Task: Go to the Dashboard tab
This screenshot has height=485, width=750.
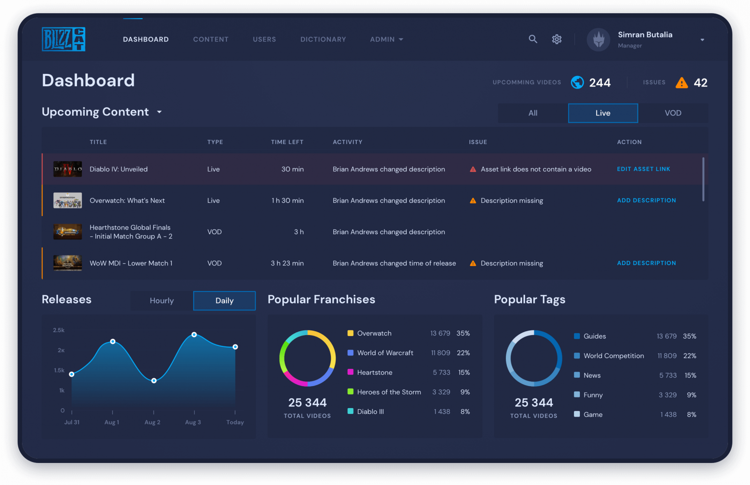Action: [x=146, y=39]
